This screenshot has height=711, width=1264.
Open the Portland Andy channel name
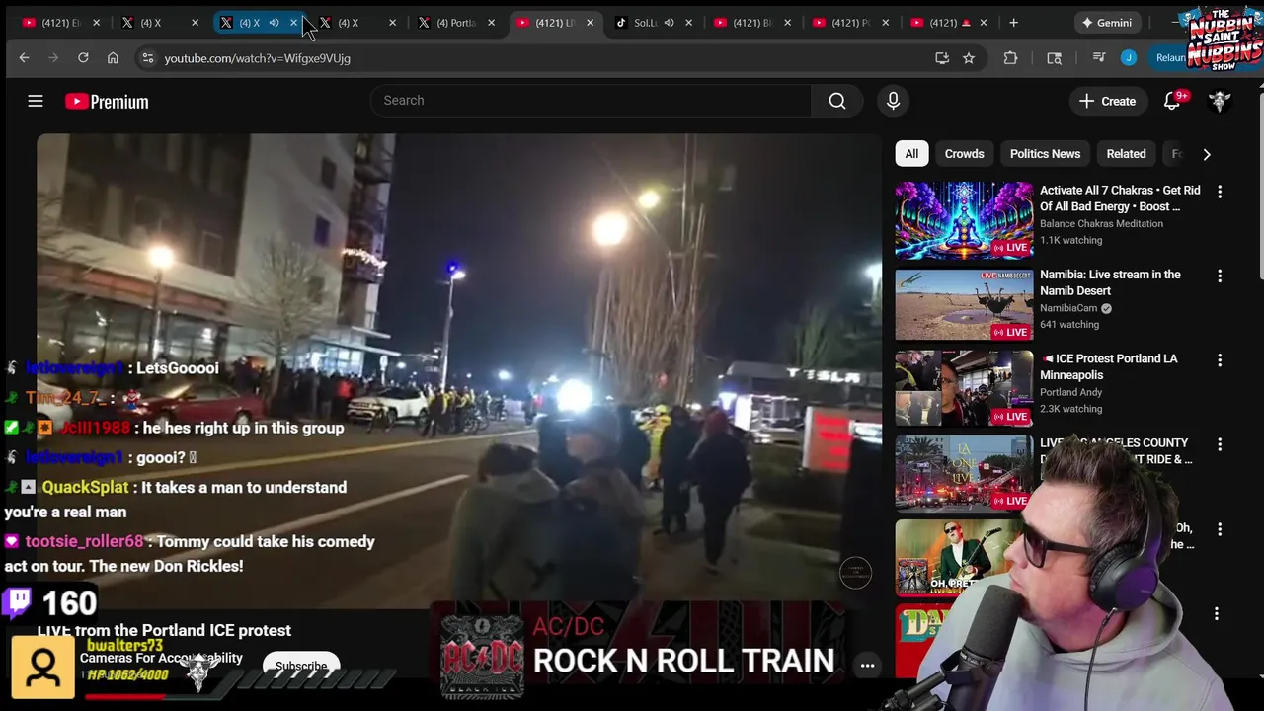(1070, 392)
